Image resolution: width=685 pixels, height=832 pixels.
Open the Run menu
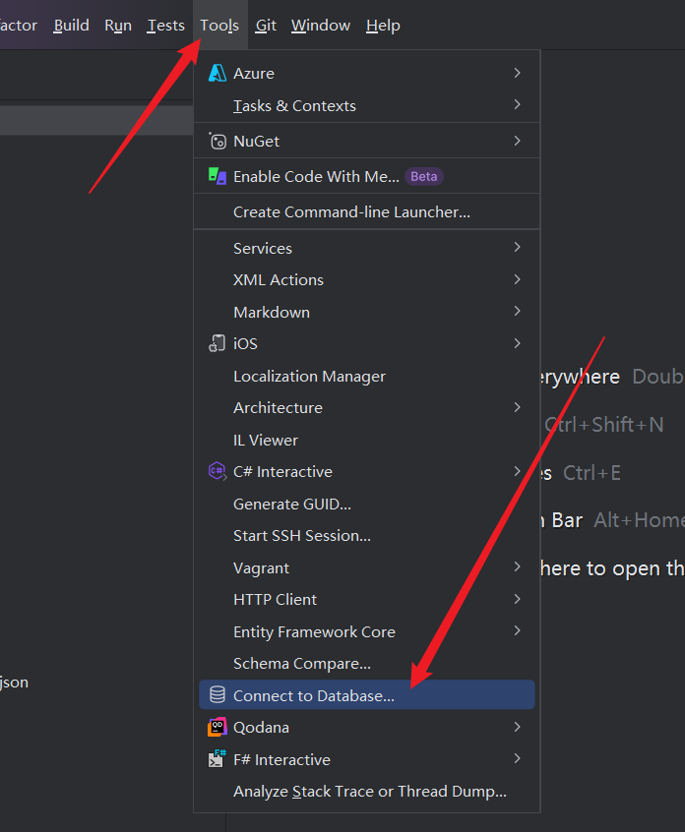118,25
